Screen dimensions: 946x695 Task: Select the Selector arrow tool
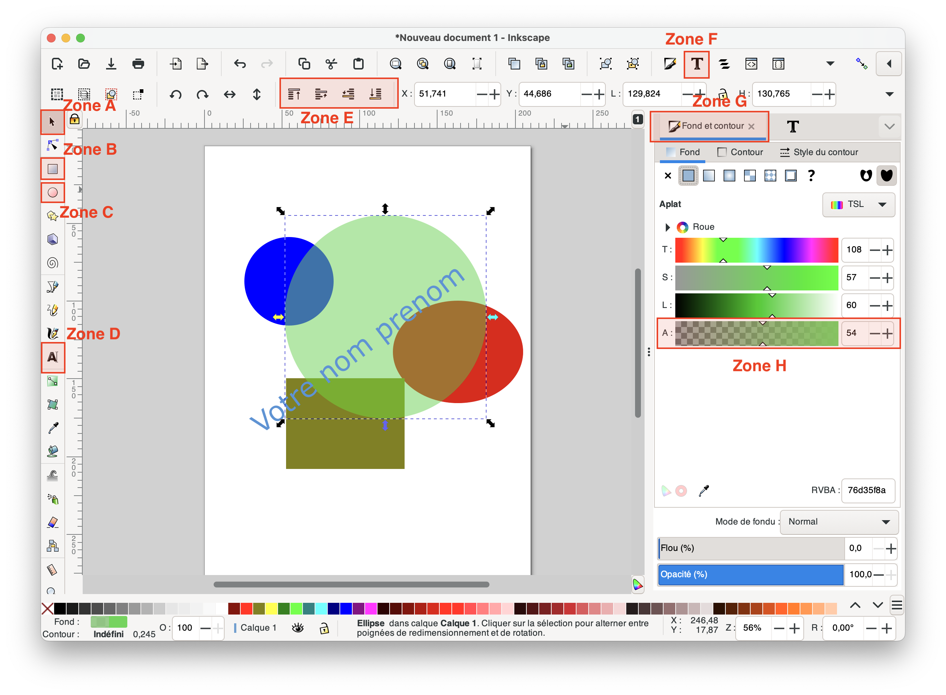point(52,122)
